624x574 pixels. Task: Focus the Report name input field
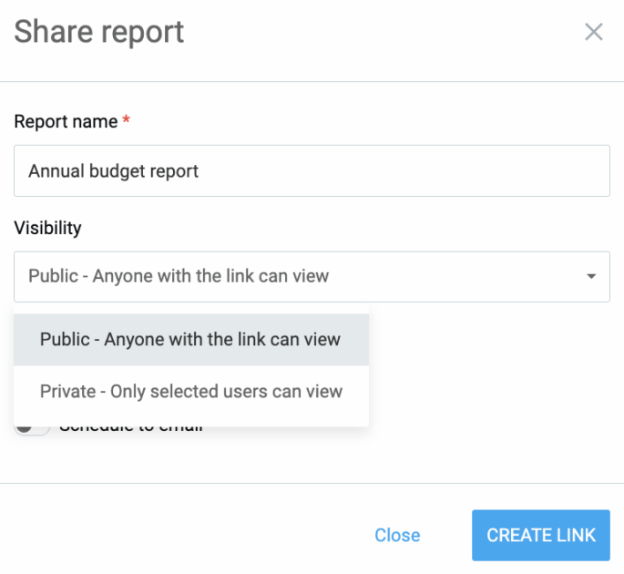point(312,170)
